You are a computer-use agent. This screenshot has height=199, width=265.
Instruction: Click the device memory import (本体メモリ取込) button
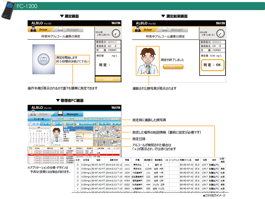[84, 124]
